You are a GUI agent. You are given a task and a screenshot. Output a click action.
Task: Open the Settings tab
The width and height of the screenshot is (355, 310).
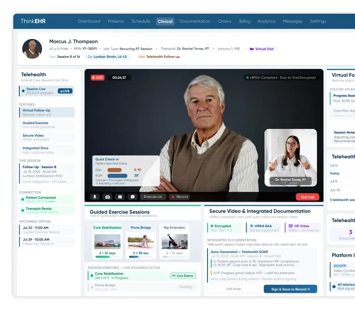(x=318, y=21)
